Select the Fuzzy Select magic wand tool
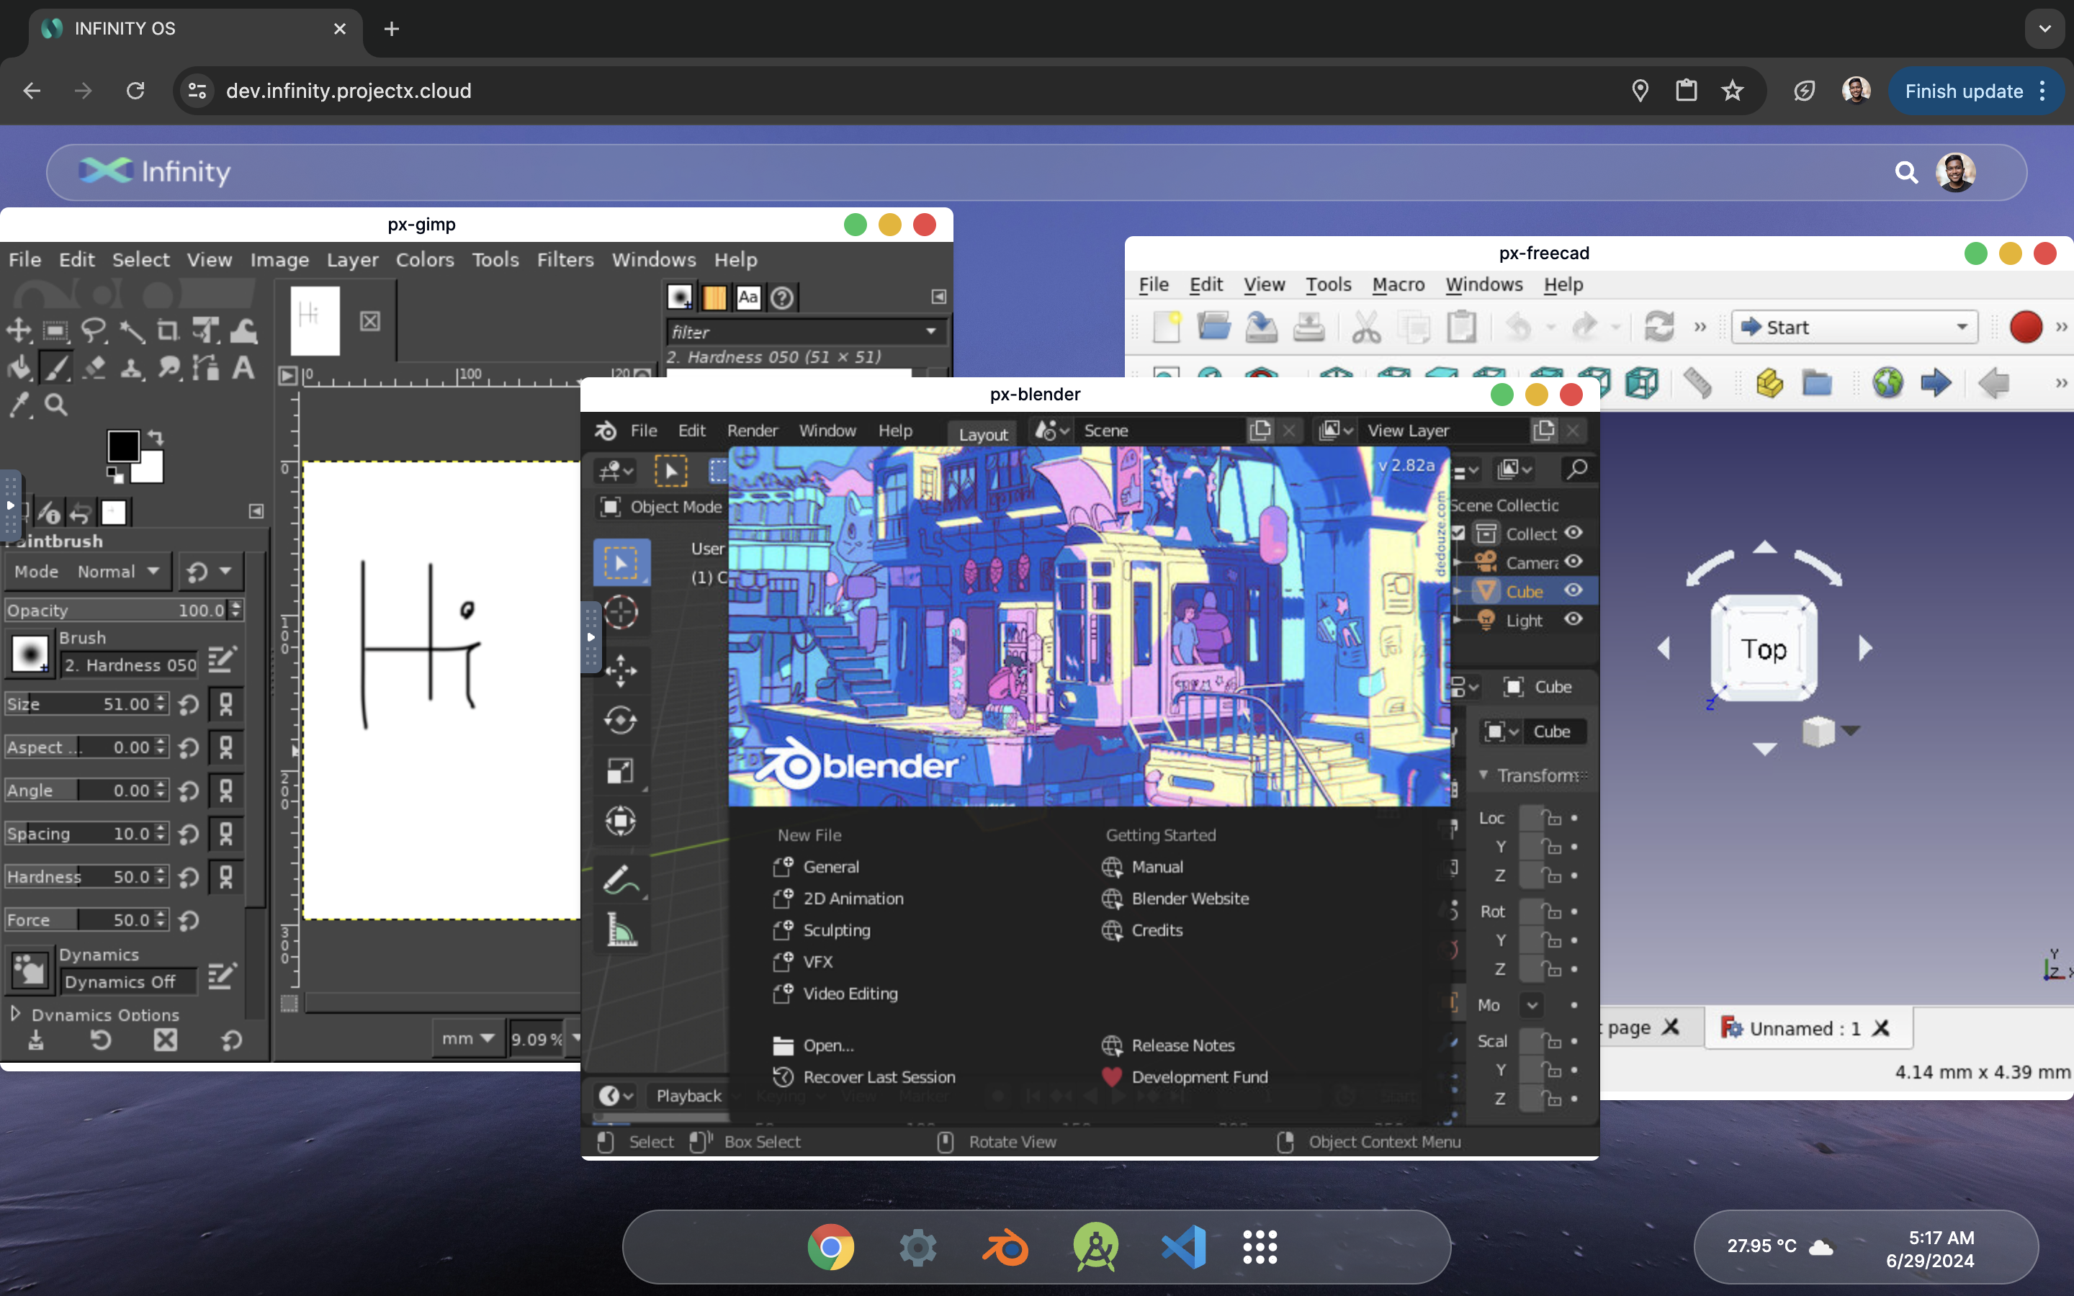2074x1296 pixels. coord(131,330)
